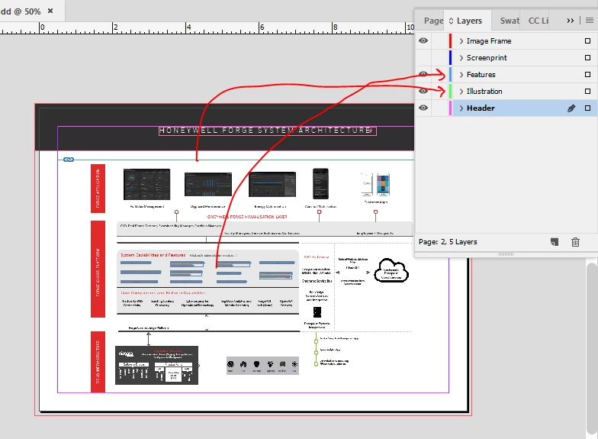598x439 pixels.
Task: Expand the Features layer
Action: coord(461,75)
